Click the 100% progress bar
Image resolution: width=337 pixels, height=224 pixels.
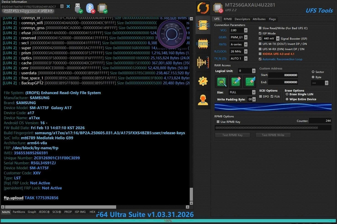click(168, 221)
